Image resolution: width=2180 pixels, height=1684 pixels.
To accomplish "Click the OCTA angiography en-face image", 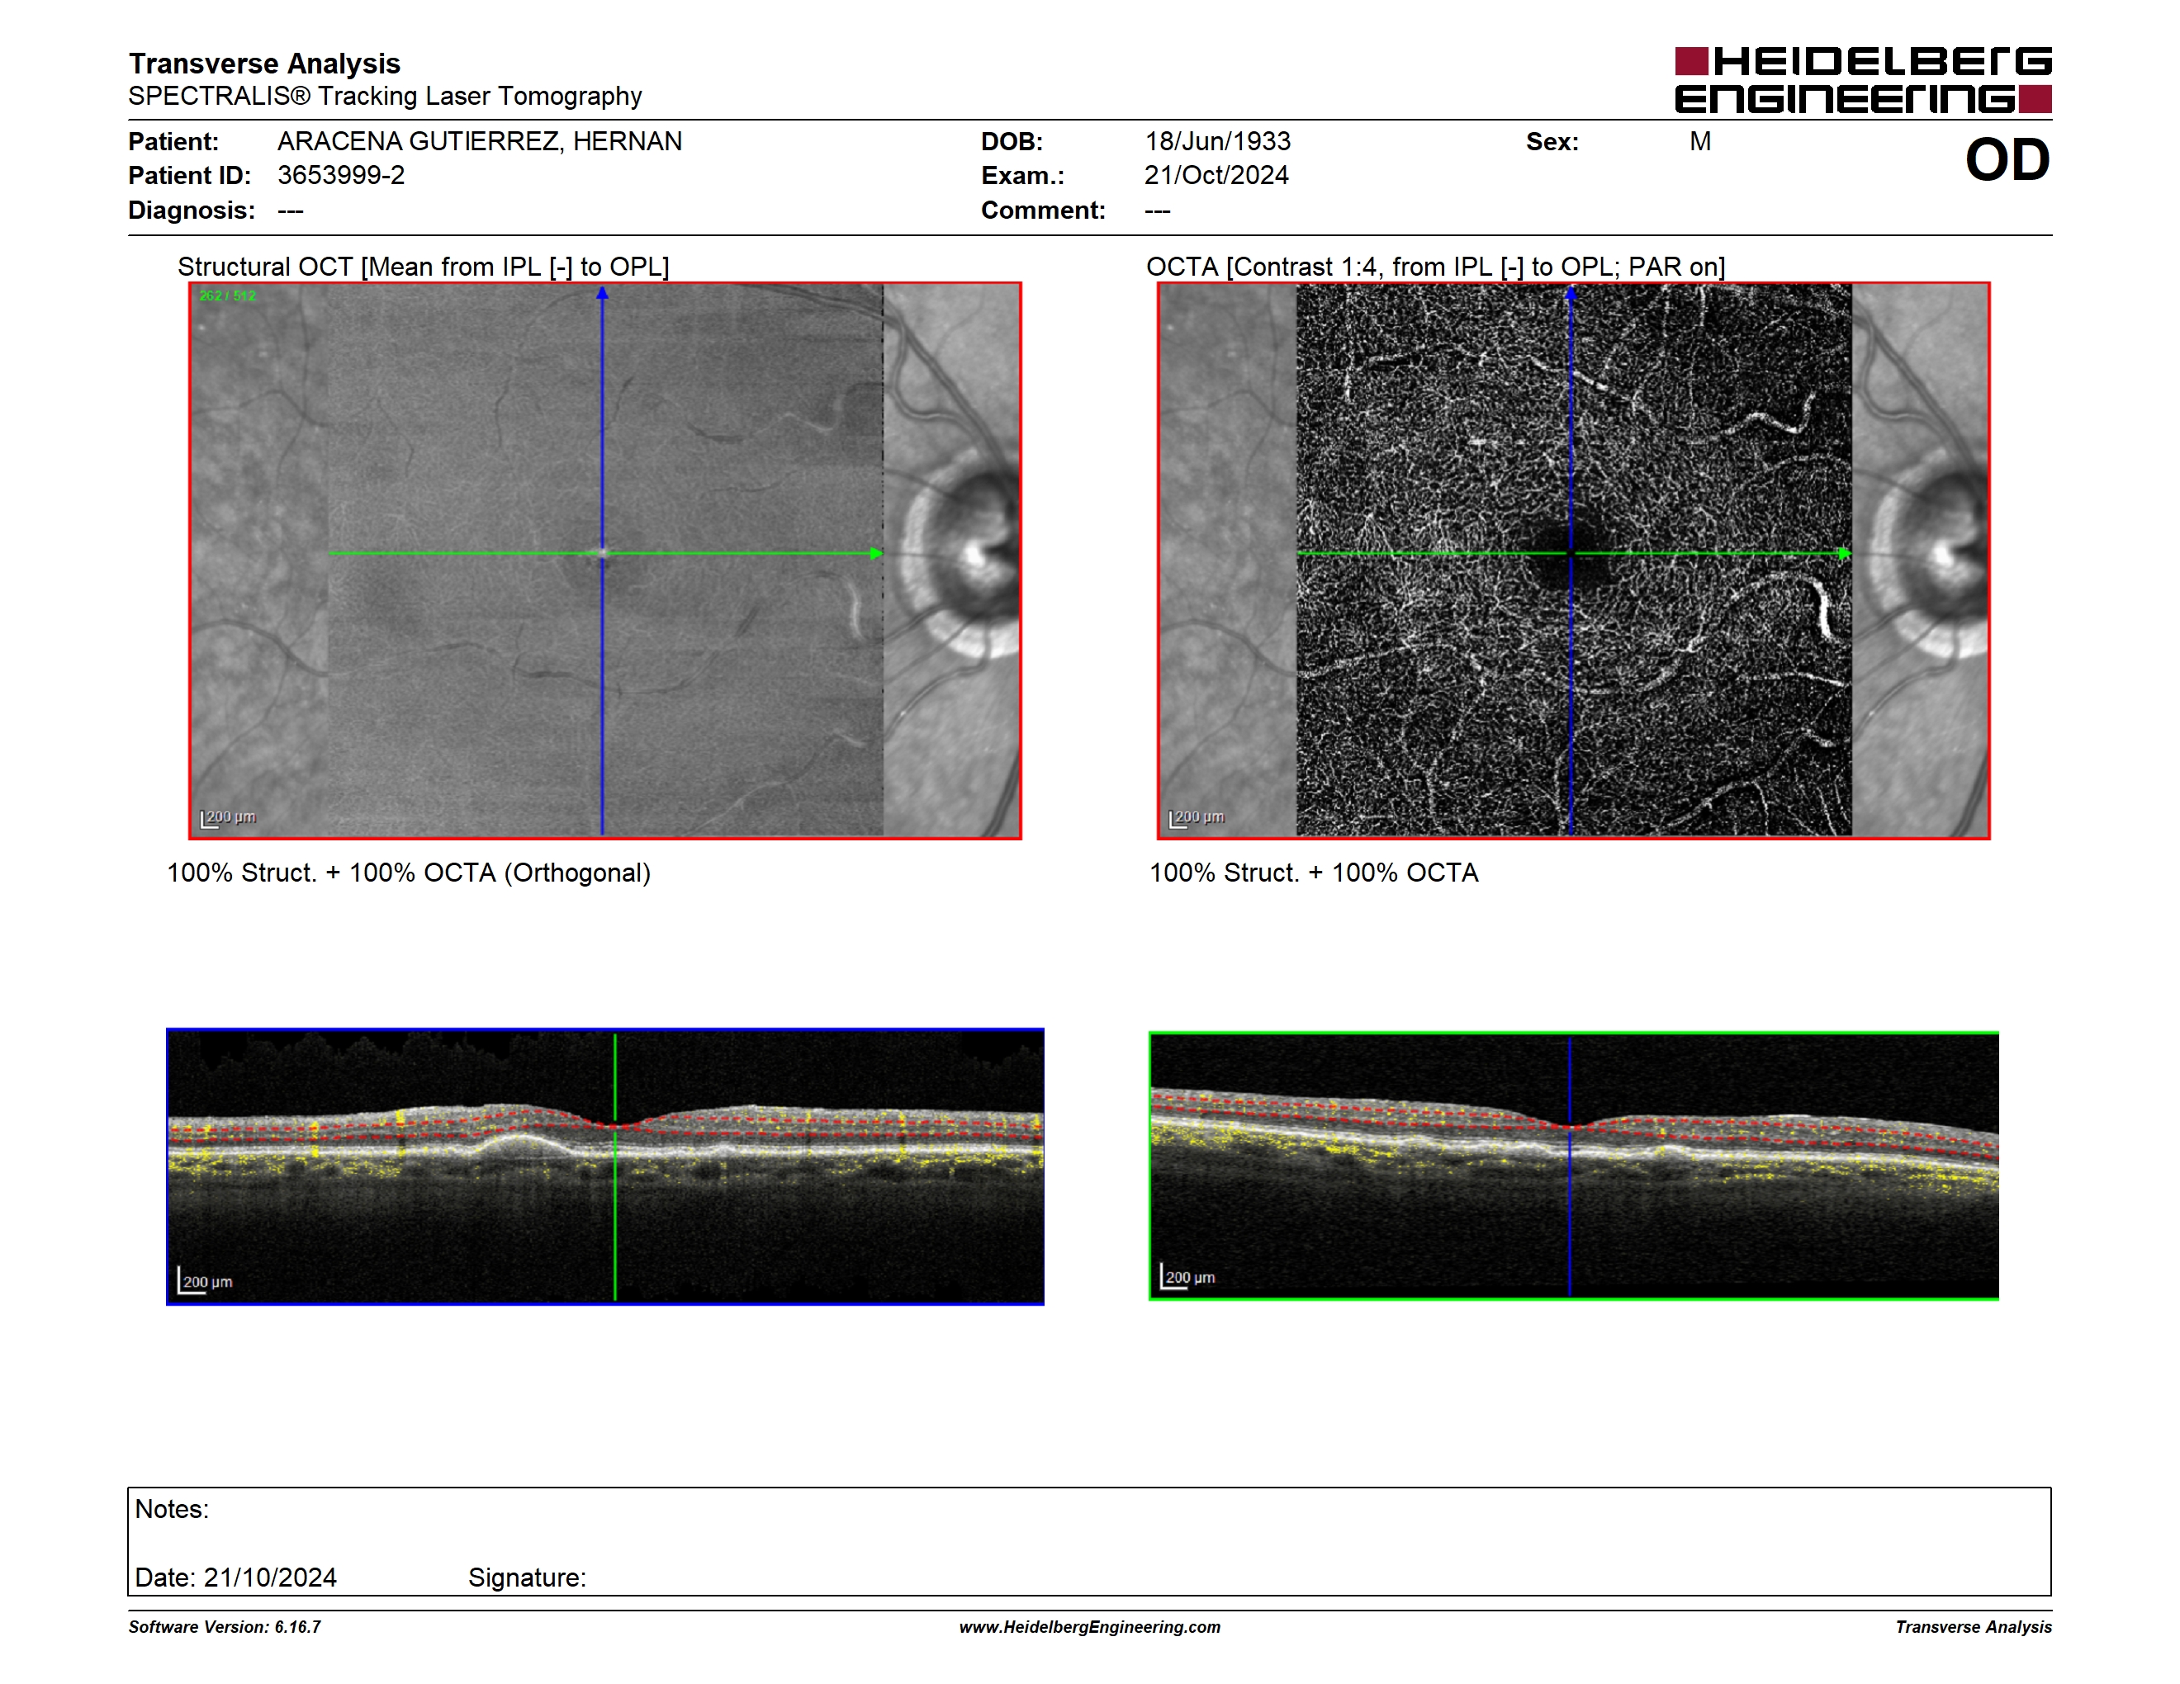I will (1573, 561).
